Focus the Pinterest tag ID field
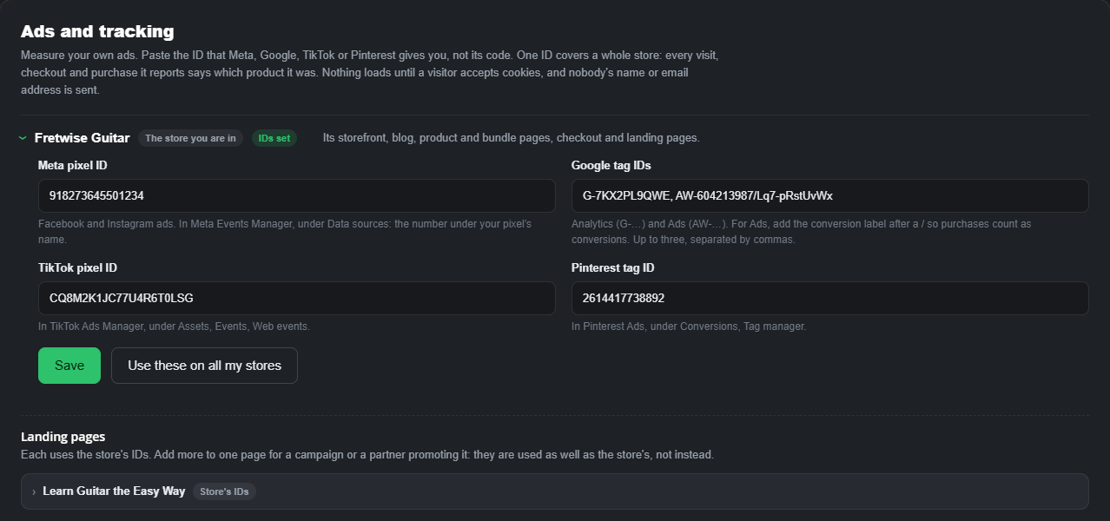The width and height of the screenshot is (1110, 521). pyautogui.click(x=829, y=298)
